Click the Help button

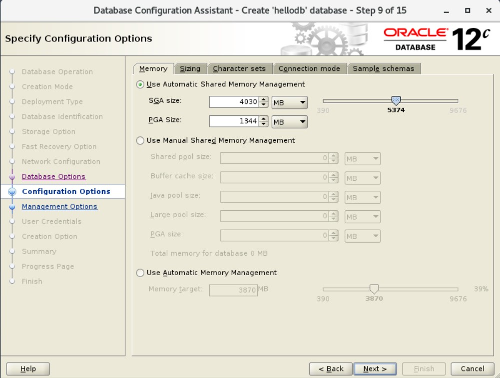point(28,369)
